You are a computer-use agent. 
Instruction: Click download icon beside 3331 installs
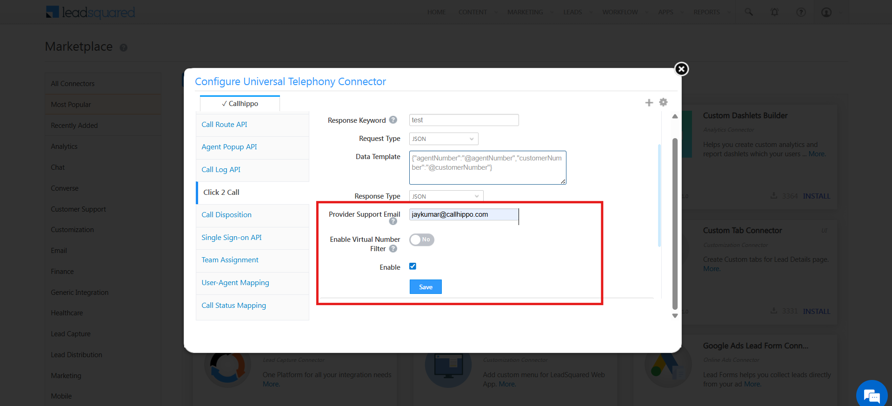click(x=774, y=310)
